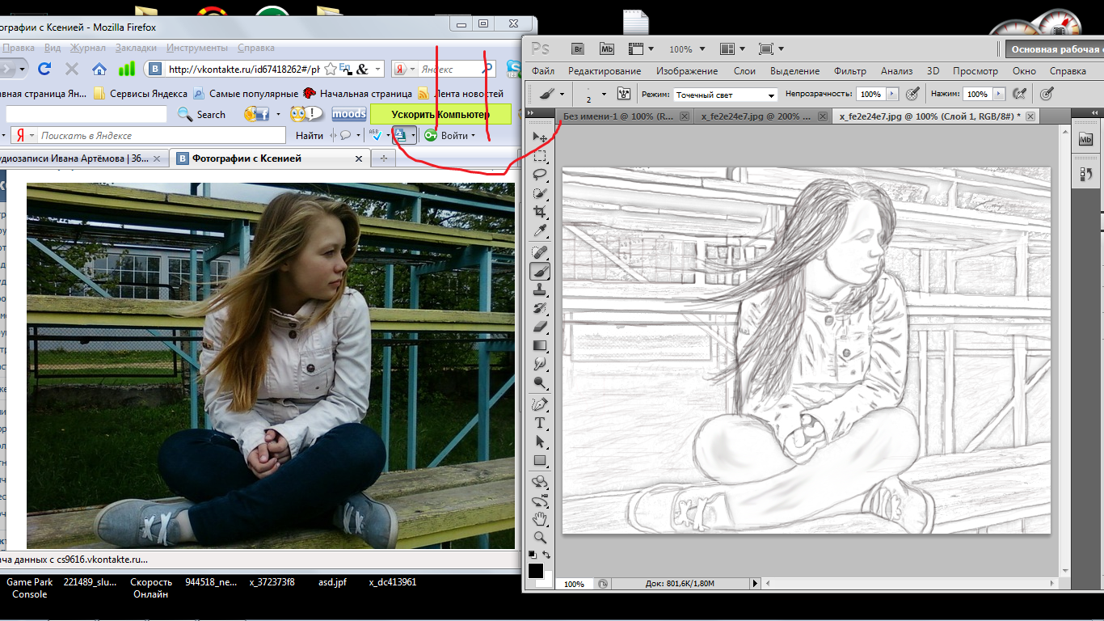Select the Eraser tool
Viewport: 1104px width, 621px height.
click(x=540, y=327)
